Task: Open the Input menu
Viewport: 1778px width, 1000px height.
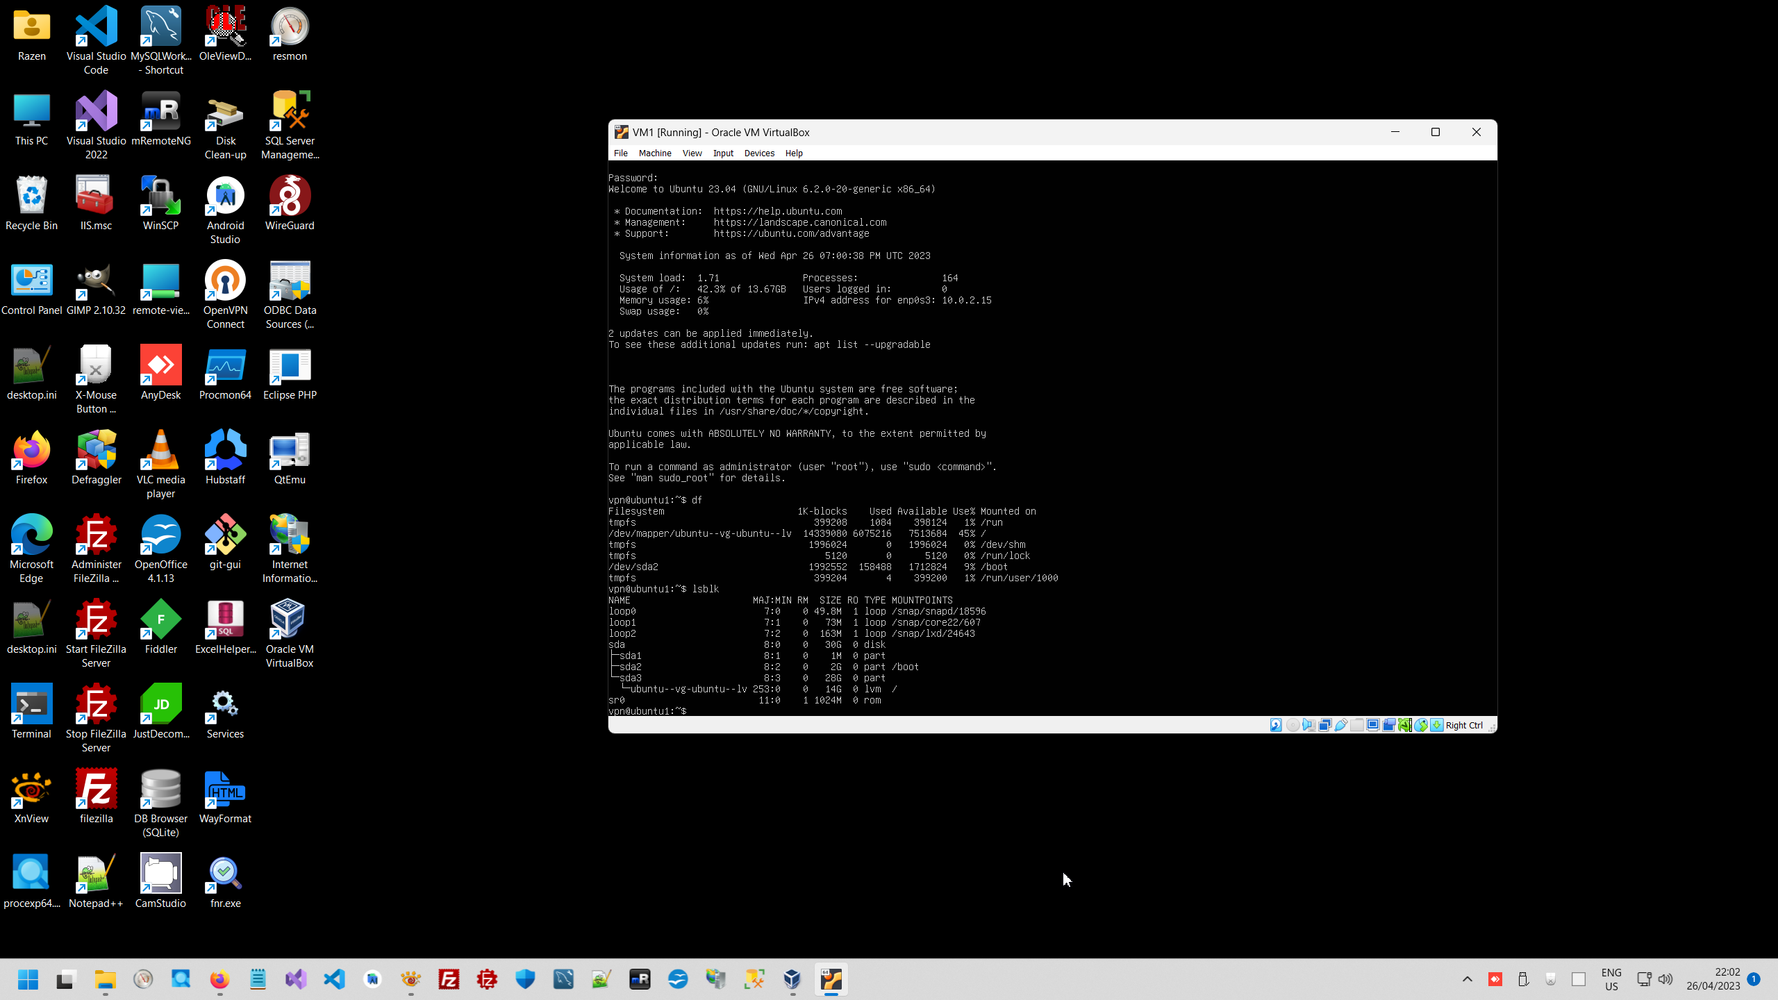Action: pos(722,153)
